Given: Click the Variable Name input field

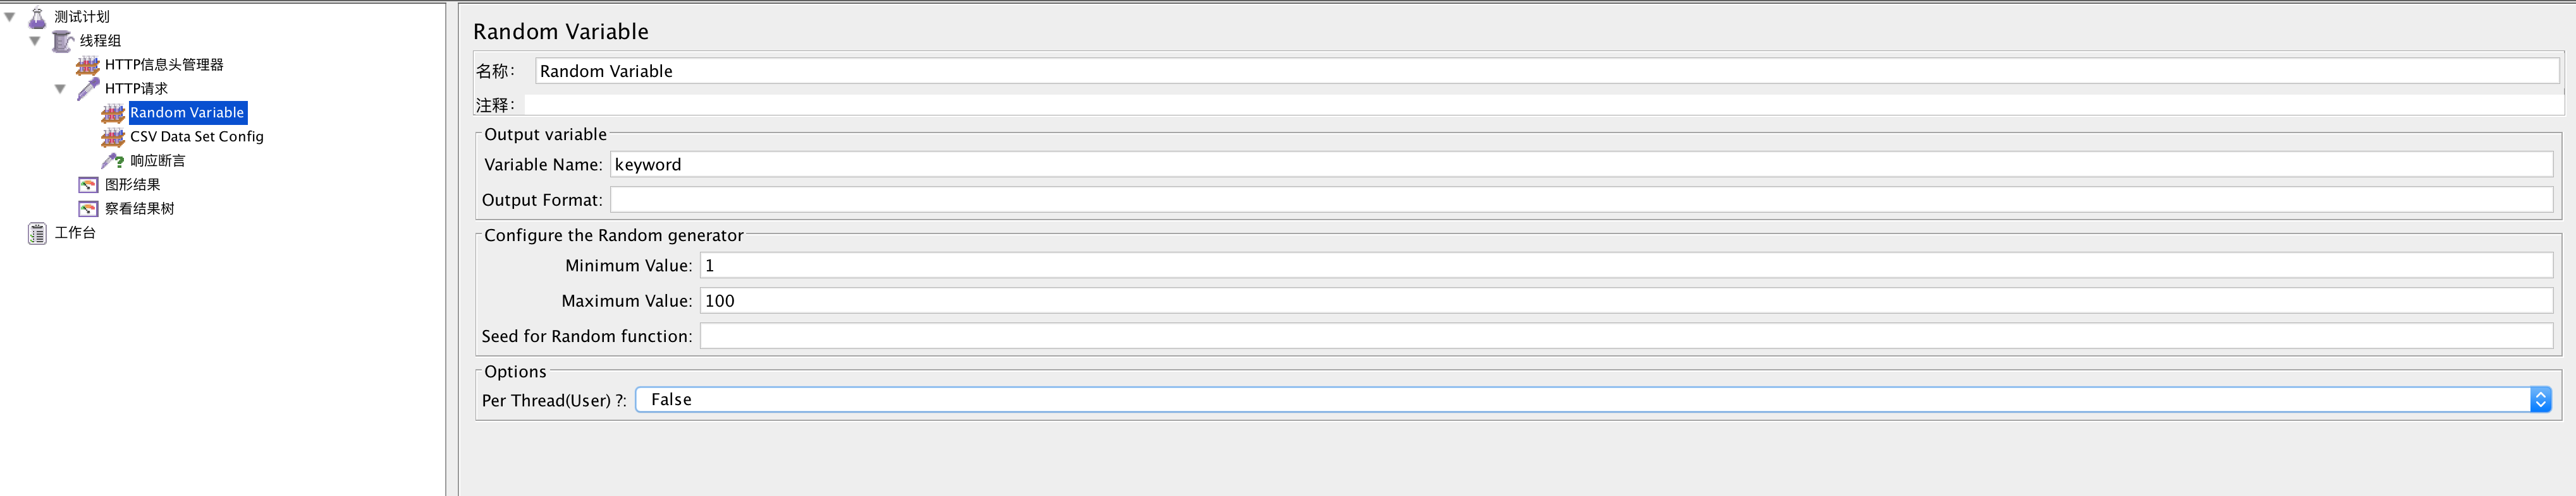Looking at the screenshot, I should 1580,165.
